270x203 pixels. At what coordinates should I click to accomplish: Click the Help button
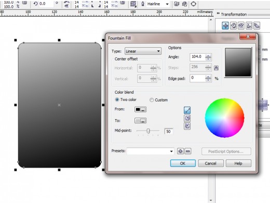(238, 163)
